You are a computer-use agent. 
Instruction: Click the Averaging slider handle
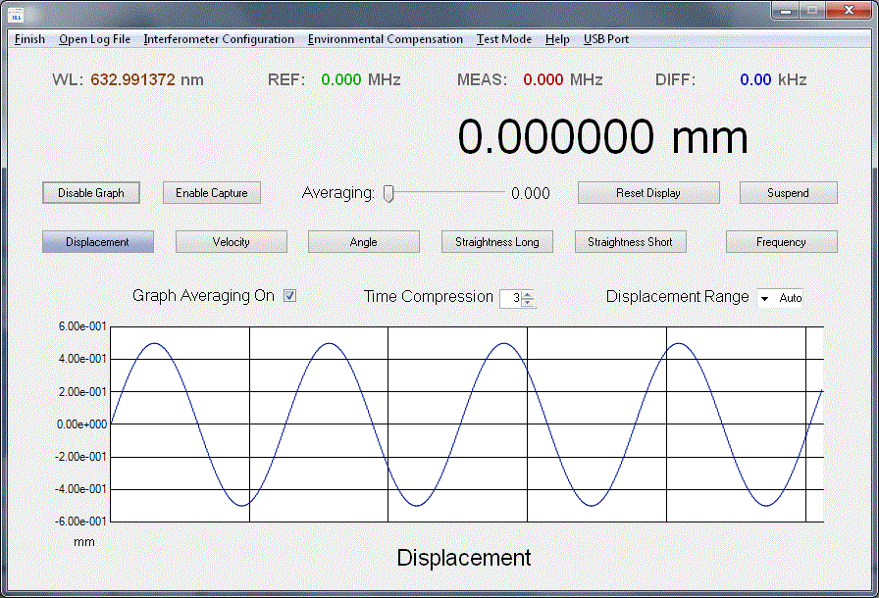click(x=388, y=193)
